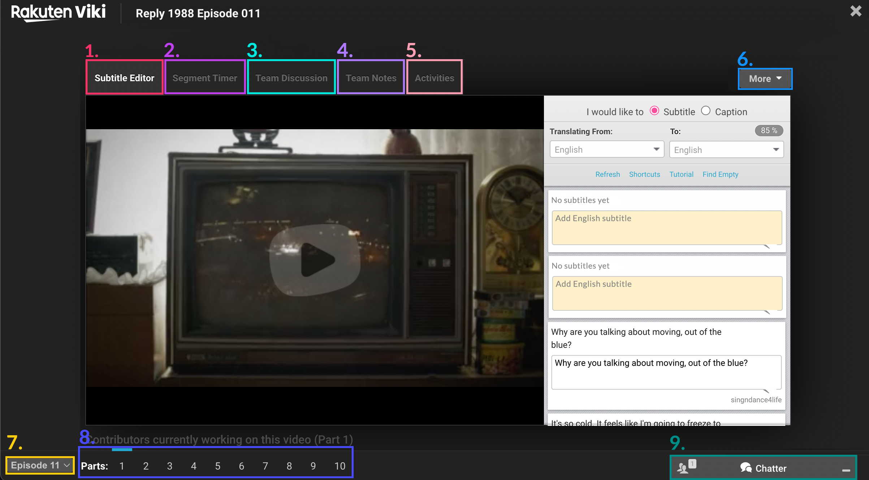This screenshot has height=480, width=869.
Task: Jump to Part 7
Action: 265,466
